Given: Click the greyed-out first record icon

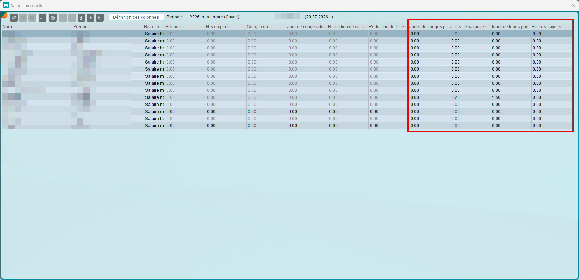Looking at the screenshot, I should tap(63, 17).
